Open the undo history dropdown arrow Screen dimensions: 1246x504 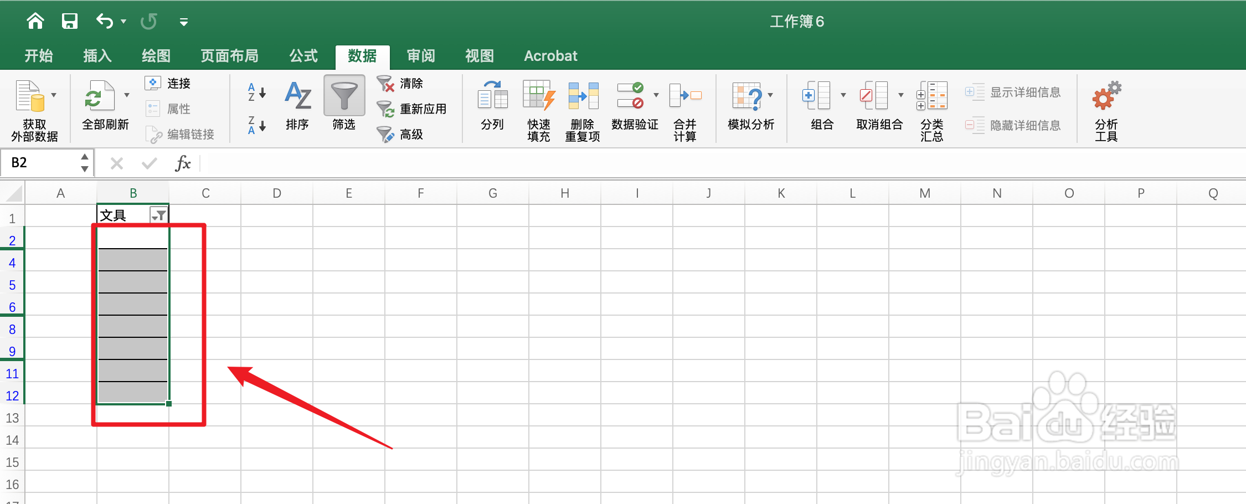click(123, 22)
